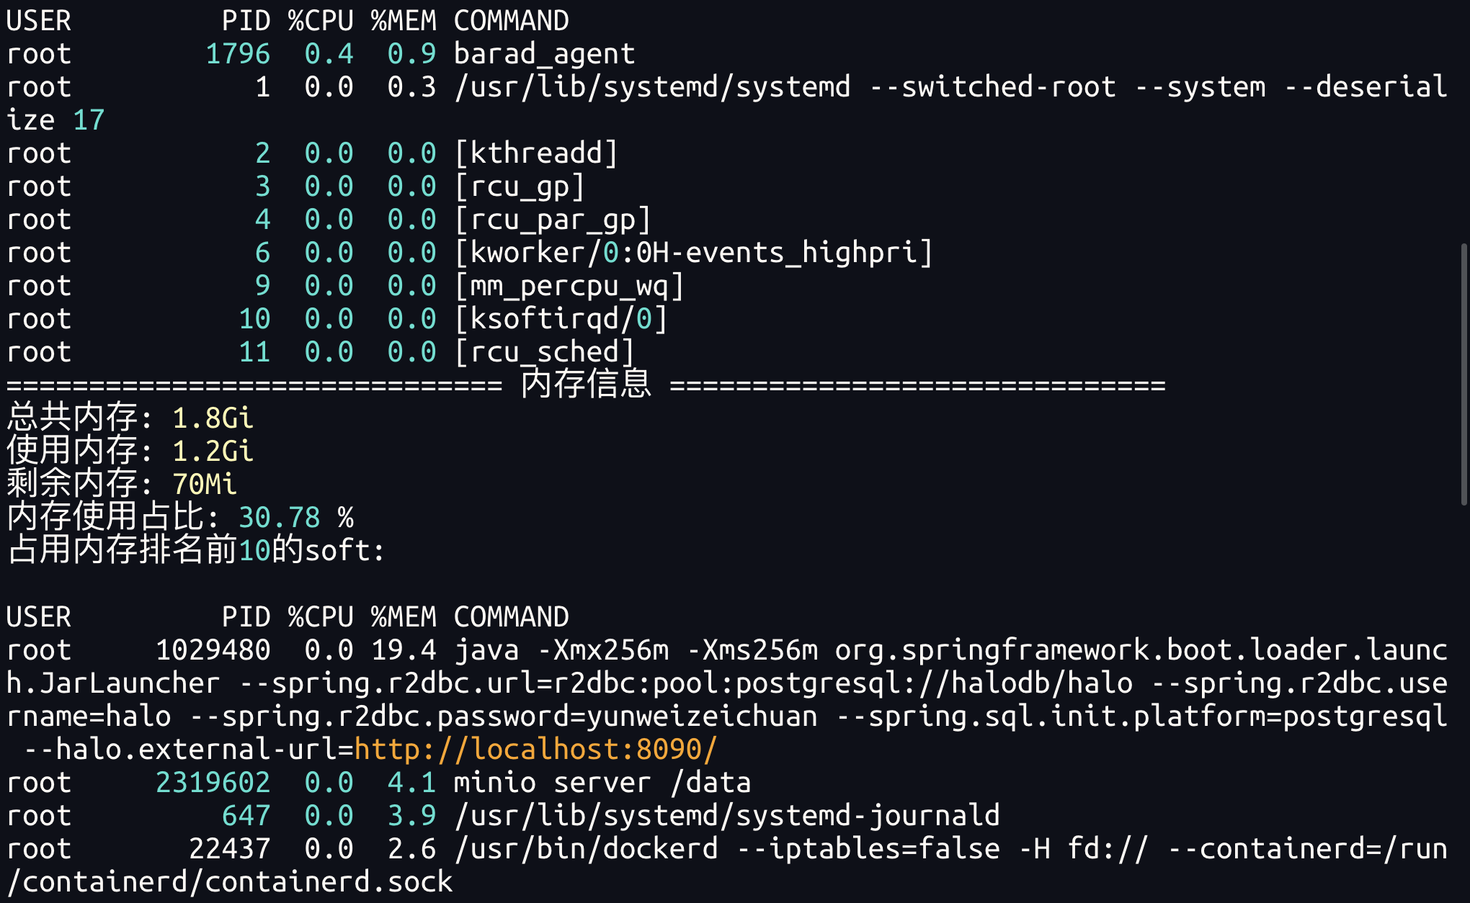This screenshot has width=1470, height=903.
Task: Click the remaining memory value 70Mi
Action: [x=205, y=485]
